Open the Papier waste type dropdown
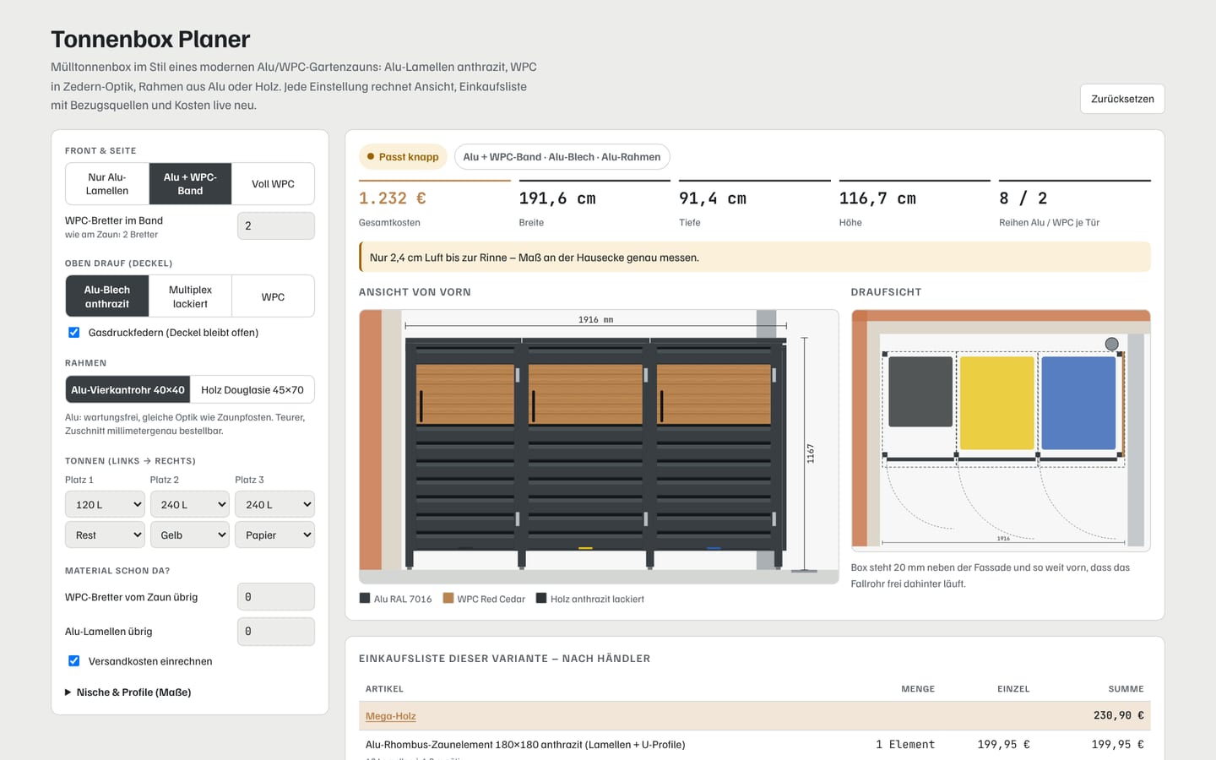Screen dimensions: 1216x760 [275, 535]
